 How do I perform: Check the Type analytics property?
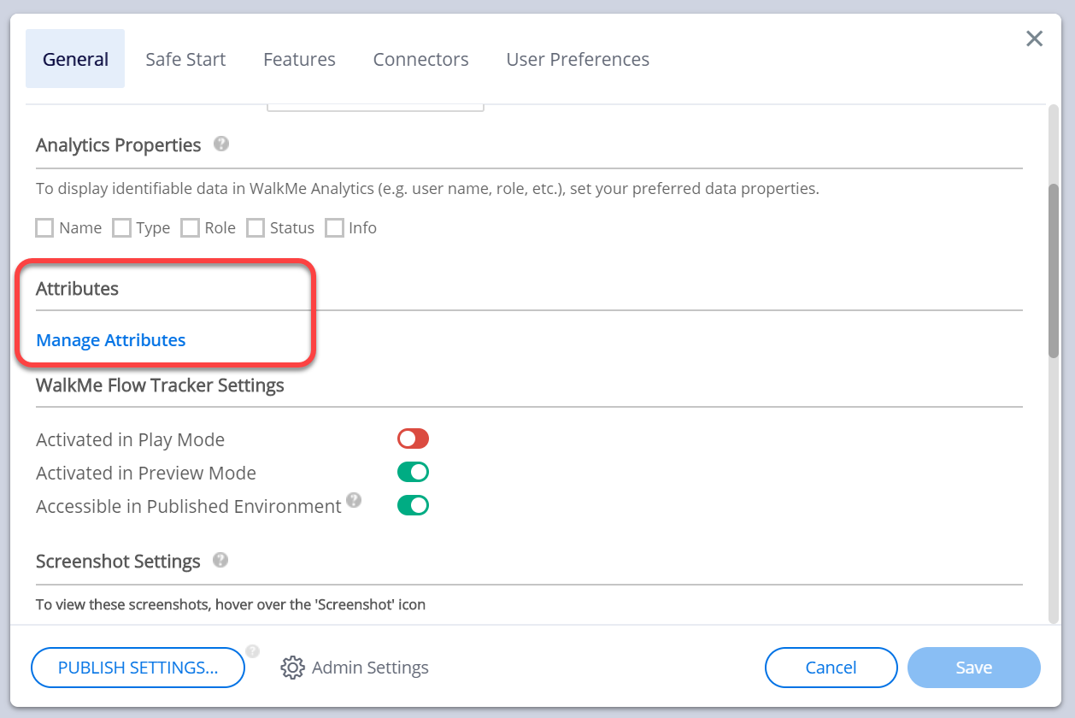click(121, 227)
